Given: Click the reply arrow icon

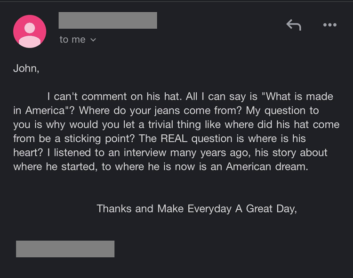Looking at the screenshot, I should pyautogui.click(x=293, y=25).
